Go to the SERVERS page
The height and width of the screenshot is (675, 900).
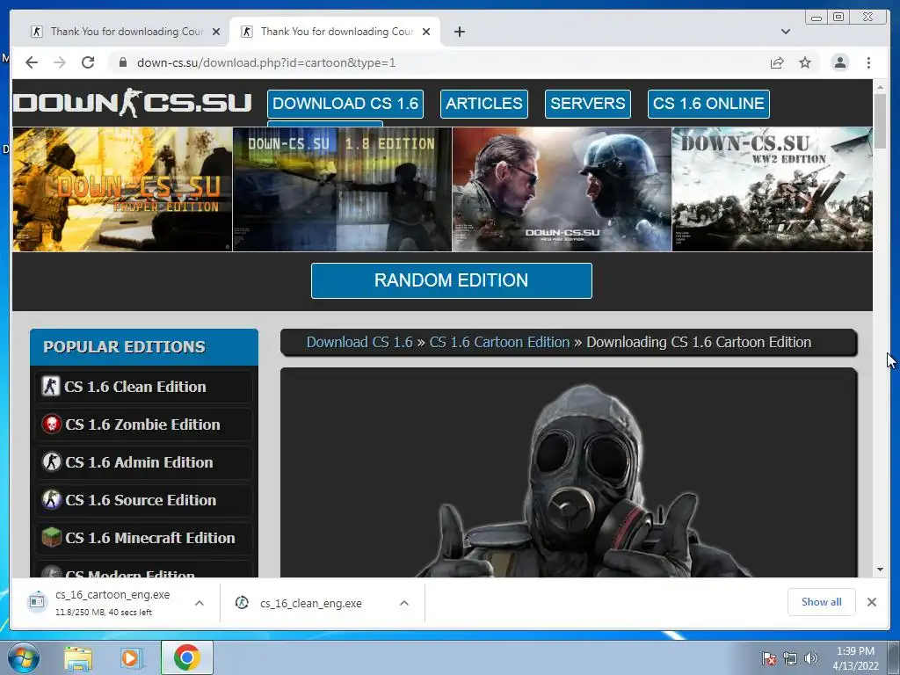pos(588,104)
